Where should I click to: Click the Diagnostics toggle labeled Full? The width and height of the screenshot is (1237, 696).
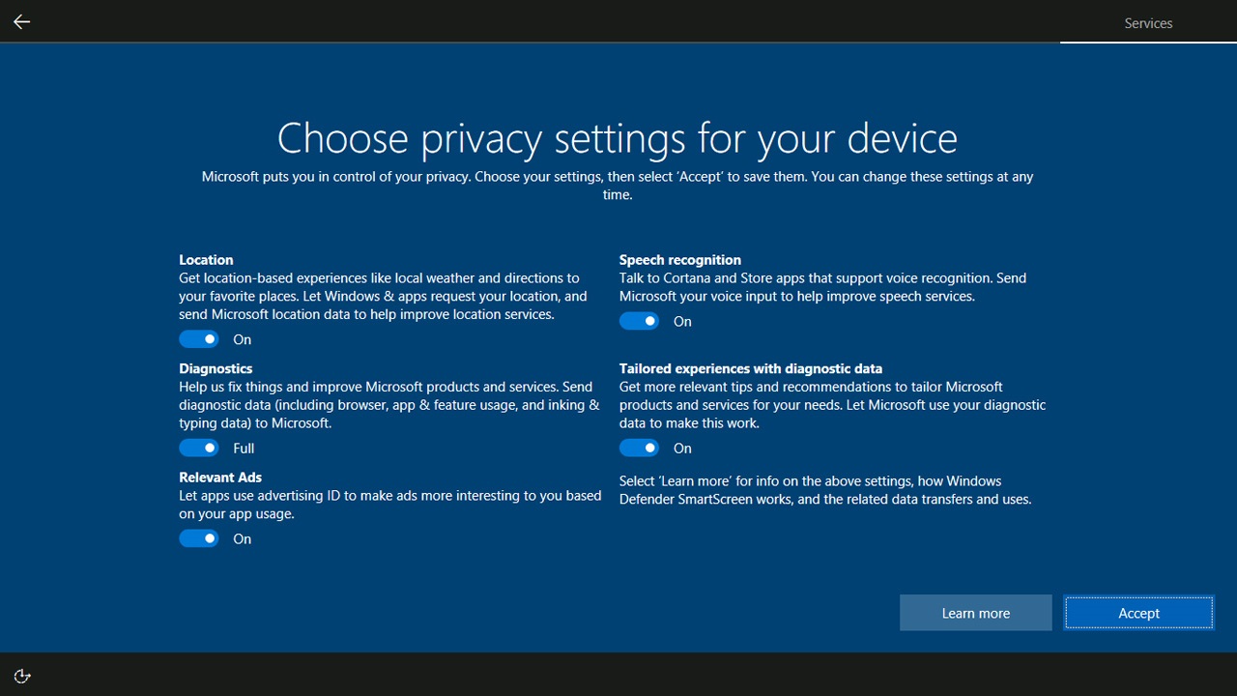[x=198, y=448]
